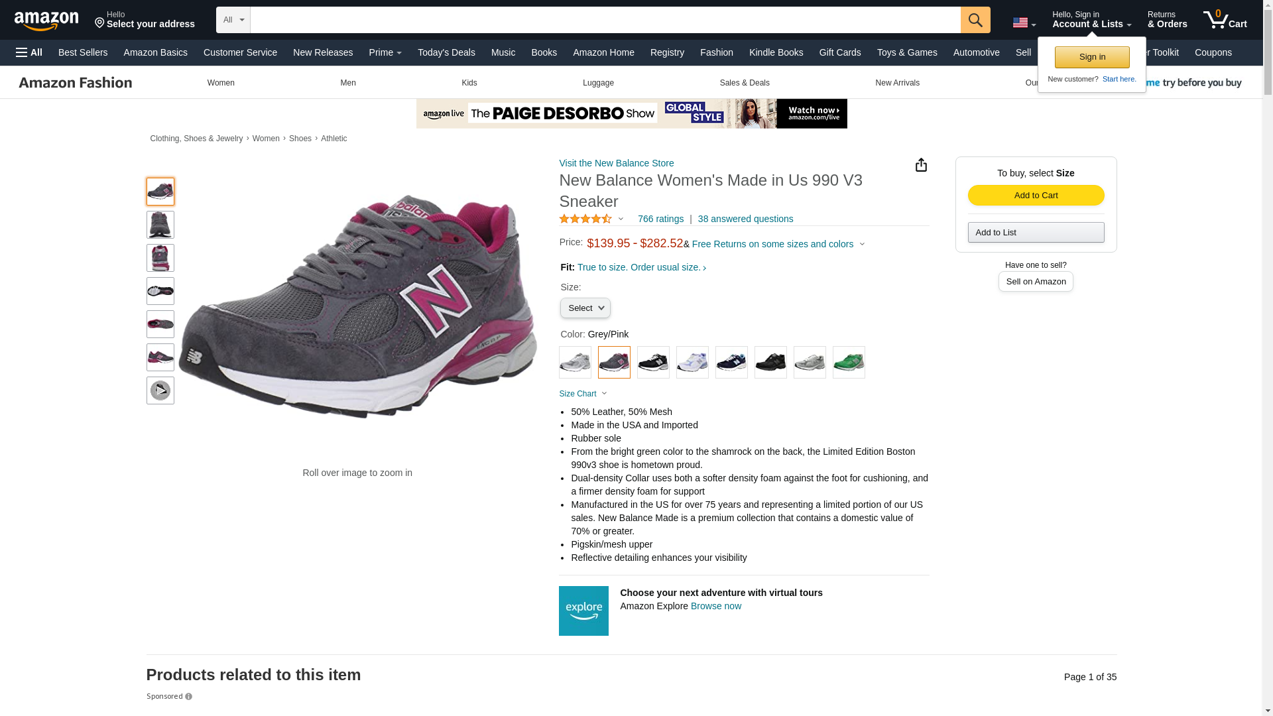Viewport: 1273px width, 716px height.
Task: Expand Free Returns details
Action: pos(778,244)
